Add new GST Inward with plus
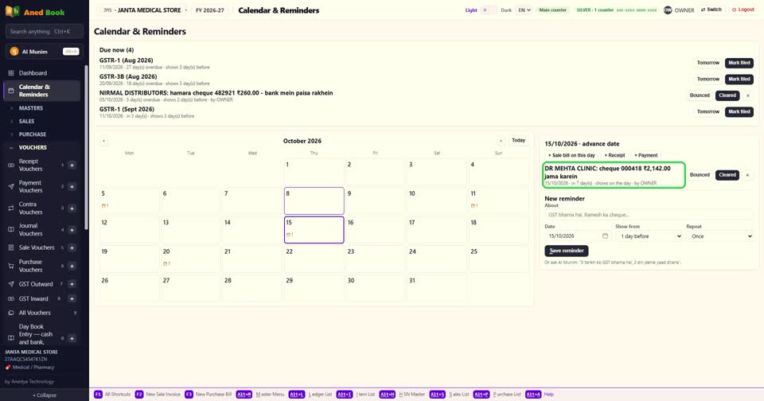Viewport: 764px width, 401px height. [72, 298]
